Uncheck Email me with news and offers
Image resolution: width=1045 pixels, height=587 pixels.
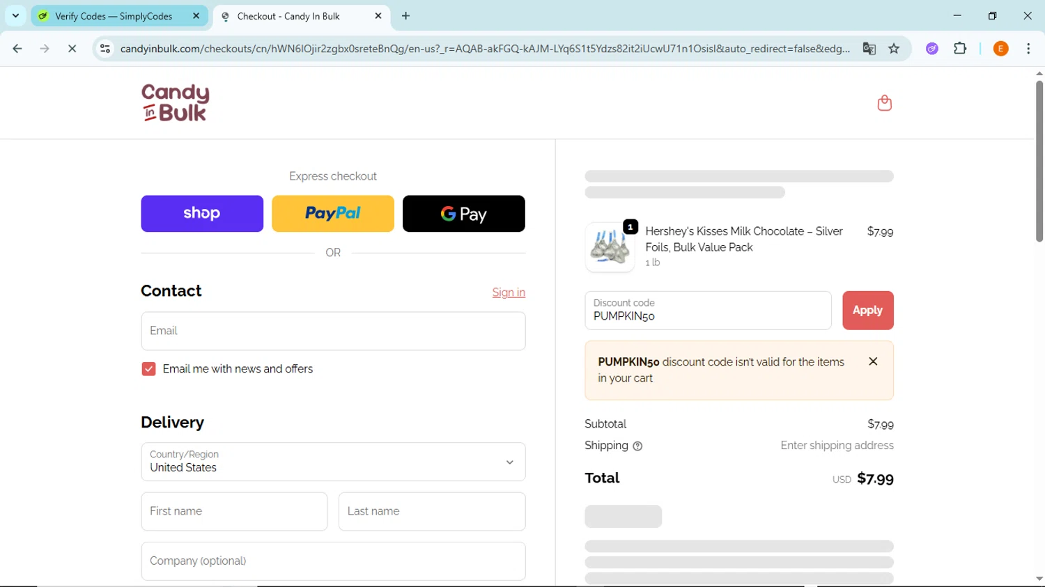(x=148, y=369)
